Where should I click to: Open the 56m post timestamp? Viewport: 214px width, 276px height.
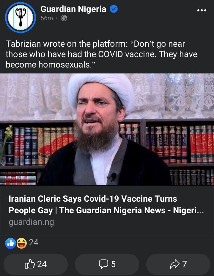point(47,18)
